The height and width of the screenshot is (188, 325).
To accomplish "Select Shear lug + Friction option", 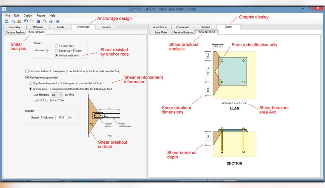I will (x=56, y=50).
